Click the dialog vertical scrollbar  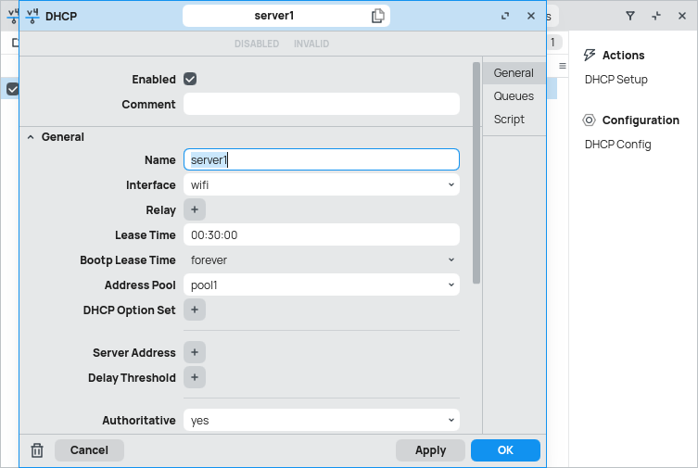(476, 172)
